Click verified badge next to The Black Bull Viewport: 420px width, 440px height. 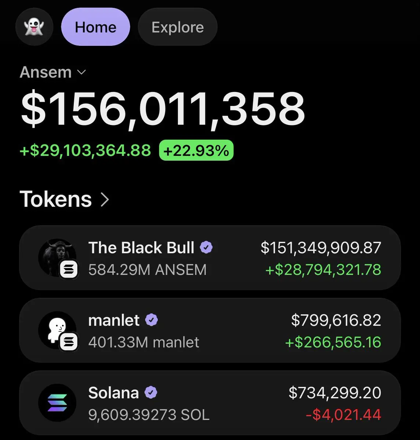[206, 247]
